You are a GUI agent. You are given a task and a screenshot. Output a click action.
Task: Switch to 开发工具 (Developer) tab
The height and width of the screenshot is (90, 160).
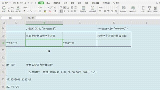[95, 3]
